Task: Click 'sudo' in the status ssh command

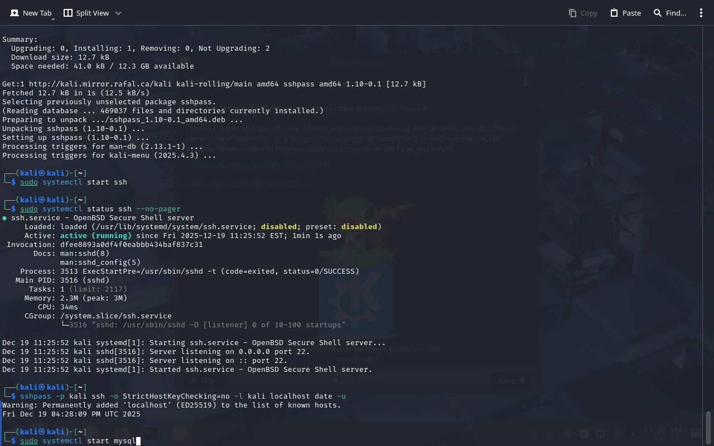Action: point(29,209)
